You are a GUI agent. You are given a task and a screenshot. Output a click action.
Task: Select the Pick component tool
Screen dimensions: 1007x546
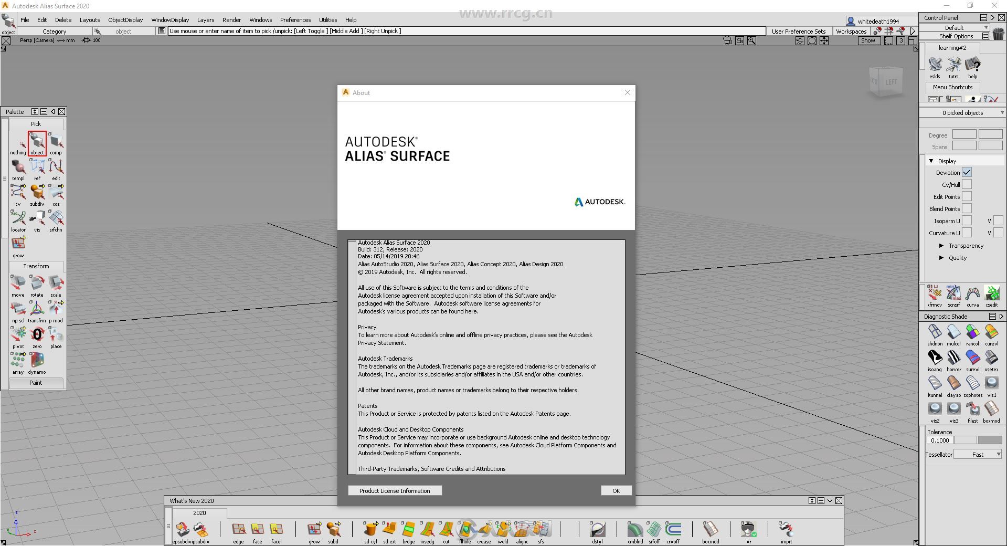tap(56, 144)
